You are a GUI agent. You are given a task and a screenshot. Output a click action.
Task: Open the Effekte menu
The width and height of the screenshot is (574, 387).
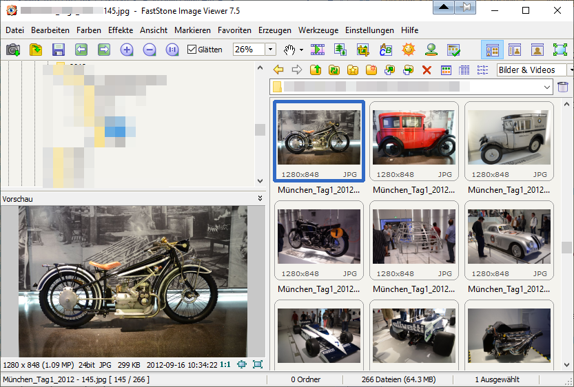click(x=121, y=30)
